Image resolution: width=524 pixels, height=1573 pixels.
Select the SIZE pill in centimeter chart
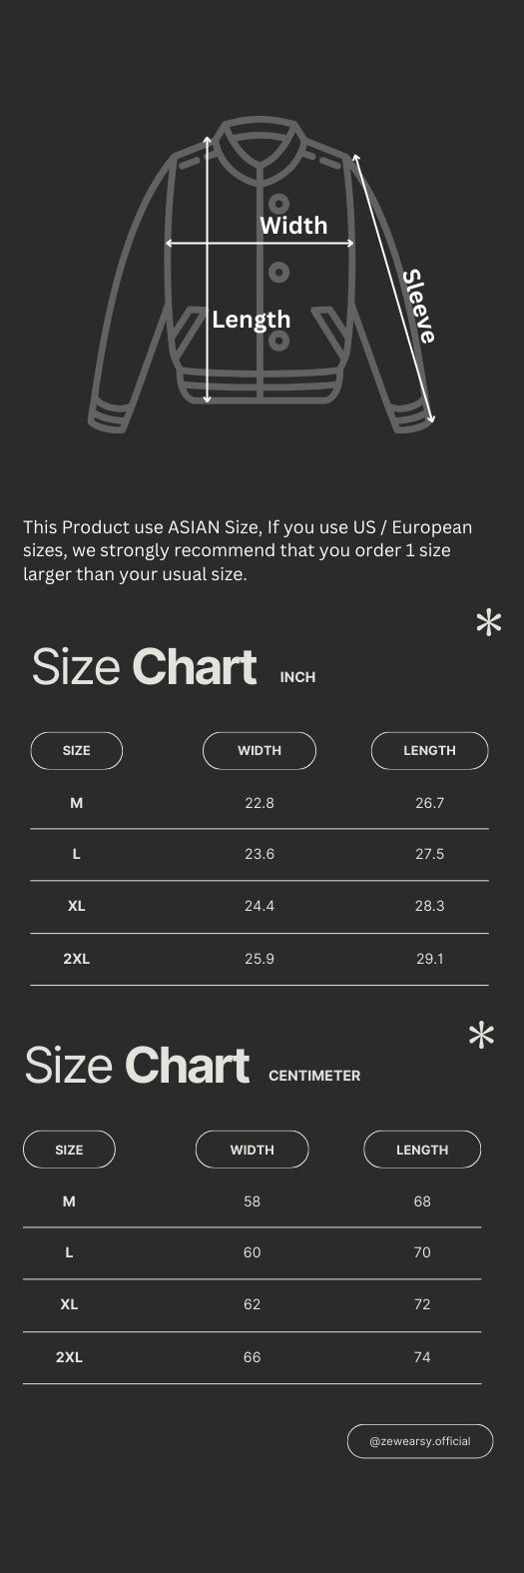(x=69, y=1150)
